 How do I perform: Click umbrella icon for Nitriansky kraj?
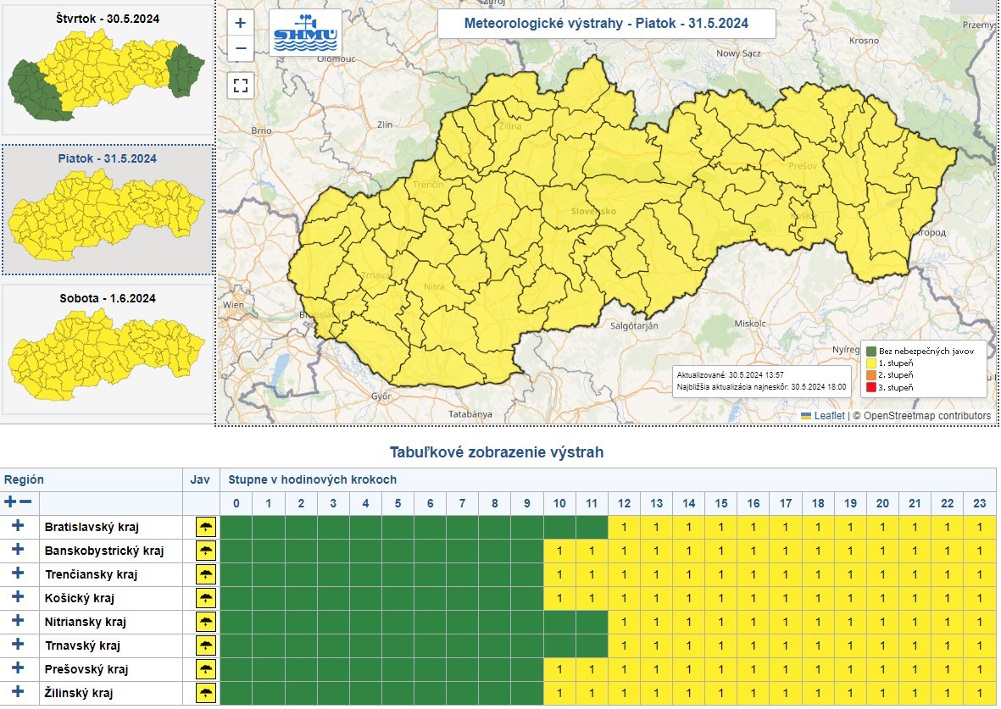click(x=205, y=623)
